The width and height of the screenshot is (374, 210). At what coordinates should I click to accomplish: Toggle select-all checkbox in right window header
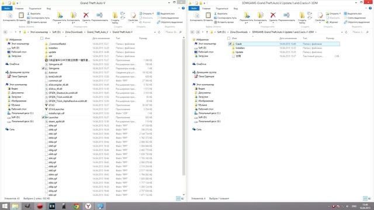coord(229,38)
